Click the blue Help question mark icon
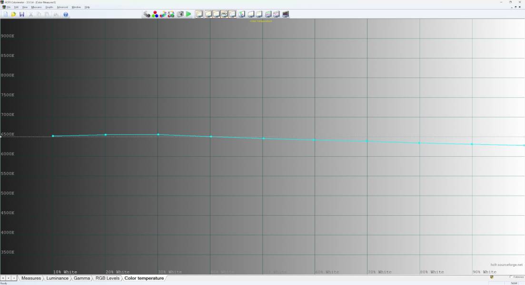Viewport: 525px width, 285px height. point(66,14)
